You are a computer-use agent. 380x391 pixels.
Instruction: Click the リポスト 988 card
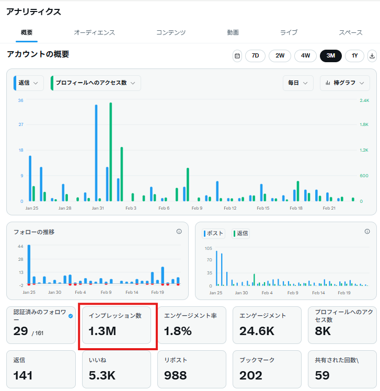tap(192, 369)
